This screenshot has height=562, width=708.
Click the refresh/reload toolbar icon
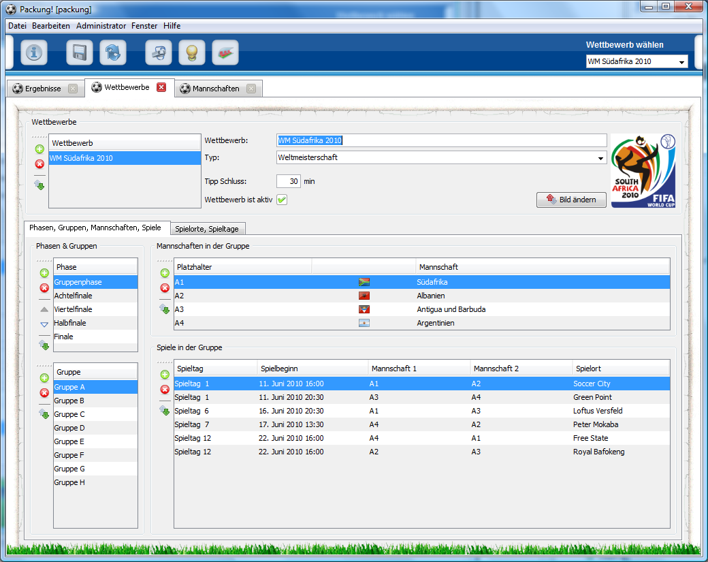point(113,52)
